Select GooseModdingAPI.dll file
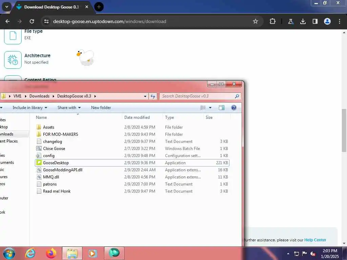The width and height of the screenshot is (347, 260). [x=132, y=170]
